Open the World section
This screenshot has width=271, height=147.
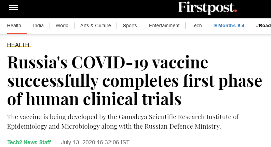62,26
